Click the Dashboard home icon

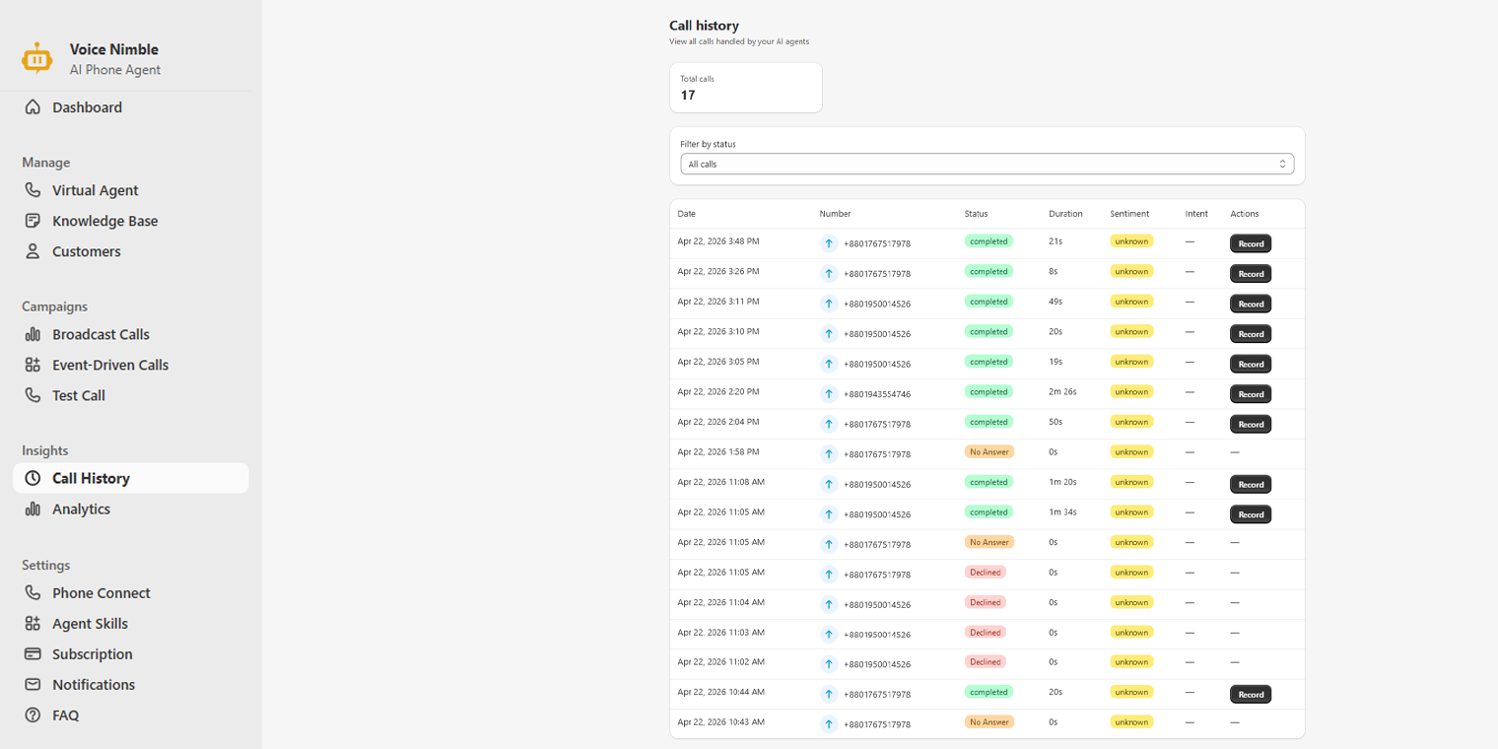pos(33,107)
